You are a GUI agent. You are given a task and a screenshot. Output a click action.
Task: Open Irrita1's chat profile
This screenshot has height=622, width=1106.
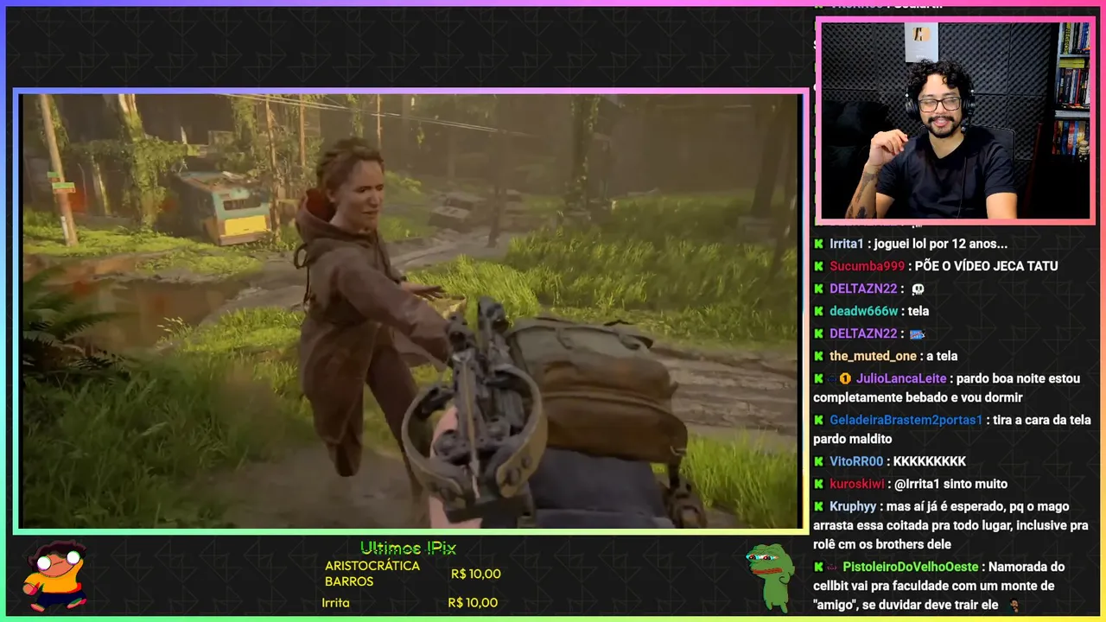(x=847, y=244)
